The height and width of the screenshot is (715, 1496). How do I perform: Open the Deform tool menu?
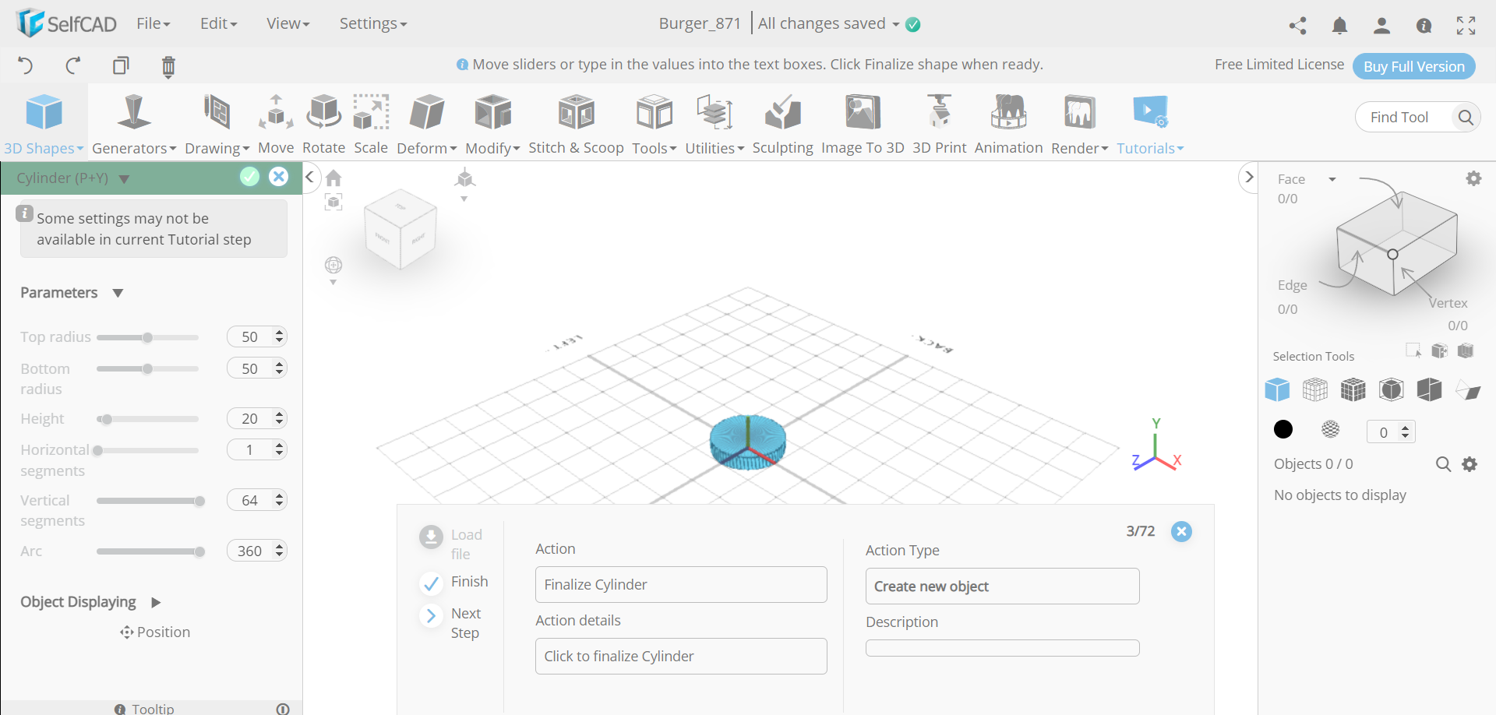(427, 125)
